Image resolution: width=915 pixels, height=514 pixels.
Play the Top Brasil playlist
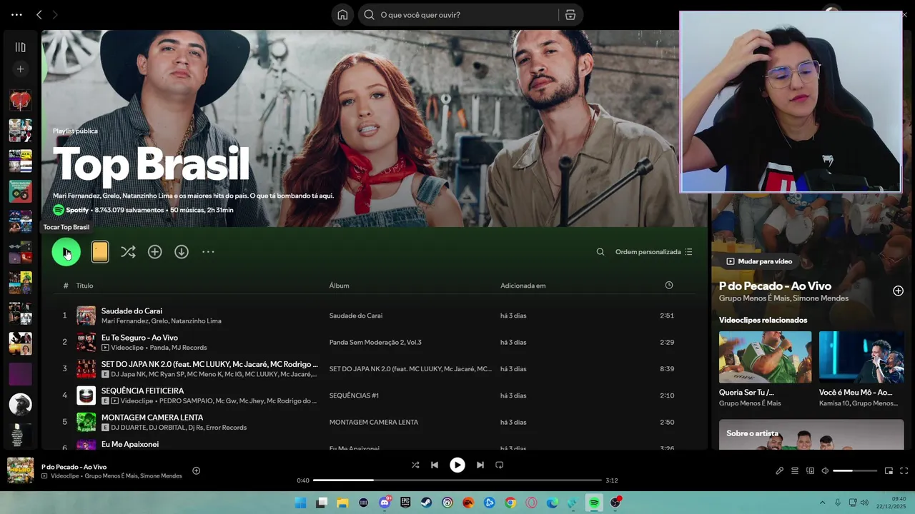coord(66,252)
